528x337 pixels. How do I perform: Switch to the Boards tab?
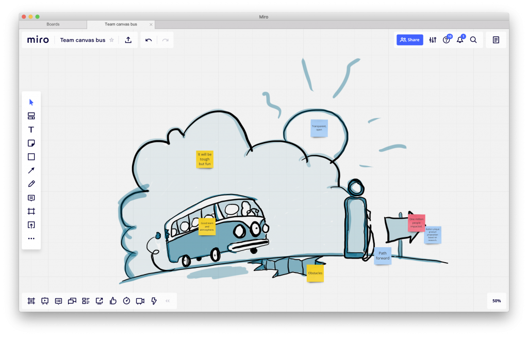(53, 24)
